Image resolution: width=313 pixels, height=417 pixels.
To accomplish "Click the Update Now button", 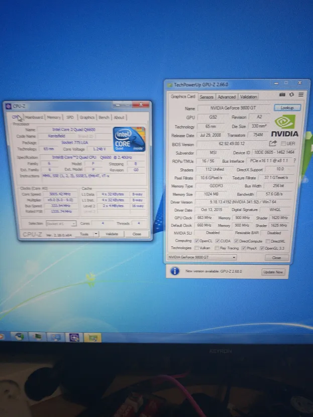I will (x=274, y=272).
